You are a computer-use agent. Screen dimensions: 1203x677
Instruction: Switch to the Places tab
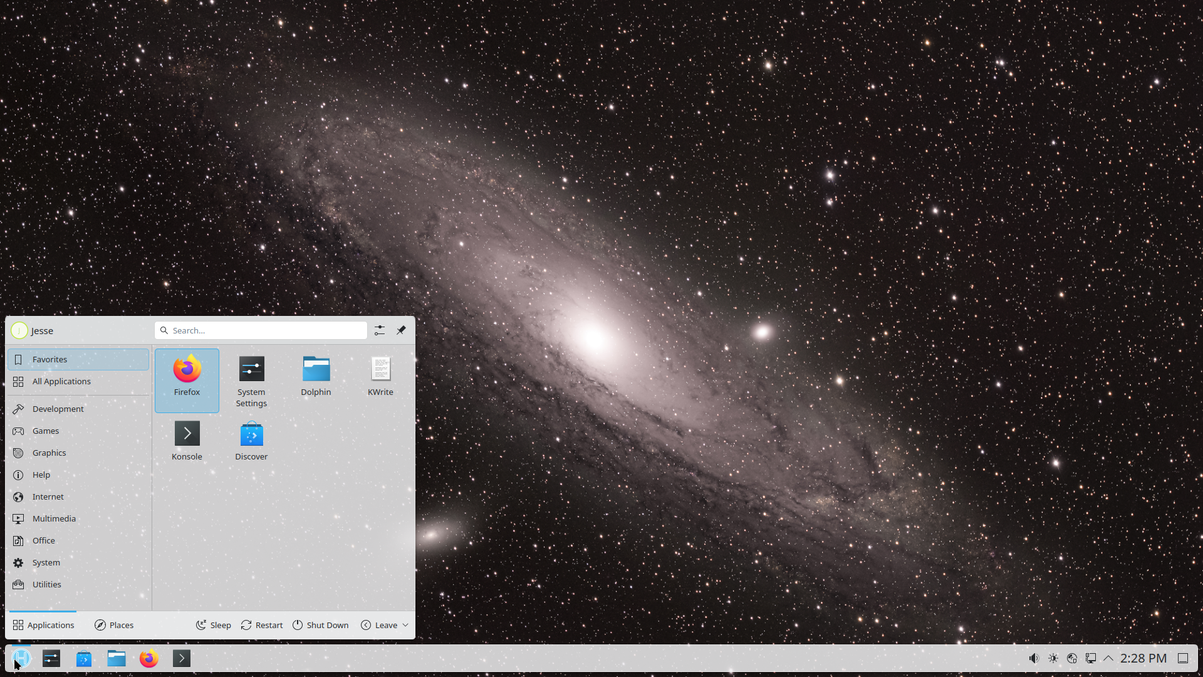click(114, 625)
